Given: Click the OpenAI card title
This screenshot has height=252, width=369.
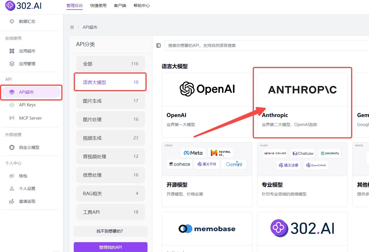Looking at the screenshot, I should tap(176, 115).
